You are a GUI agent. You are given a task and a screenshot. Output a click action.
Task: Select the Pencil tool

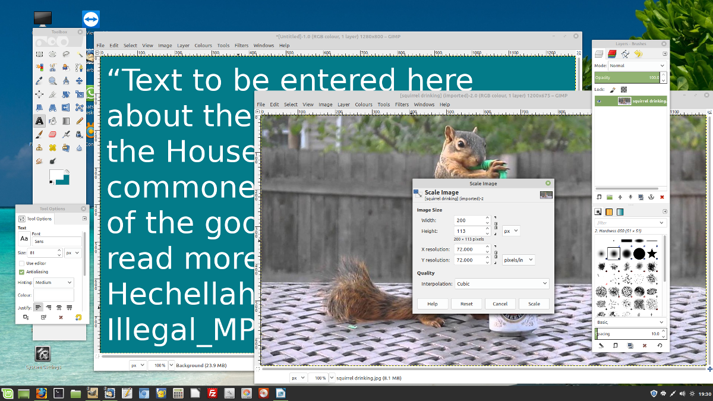click(x=79, y=121)
